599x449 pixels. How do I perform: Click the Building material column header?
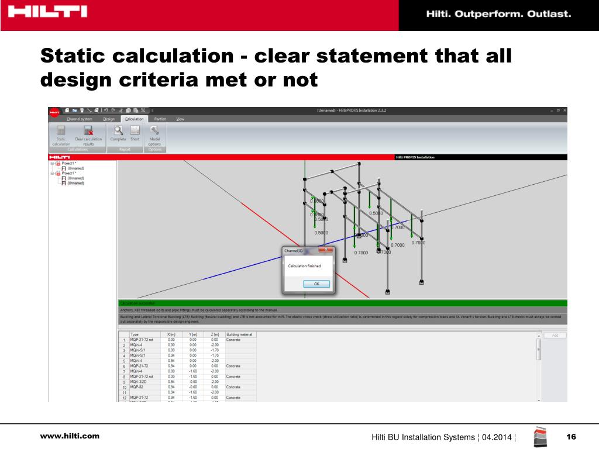coord(240,334)
